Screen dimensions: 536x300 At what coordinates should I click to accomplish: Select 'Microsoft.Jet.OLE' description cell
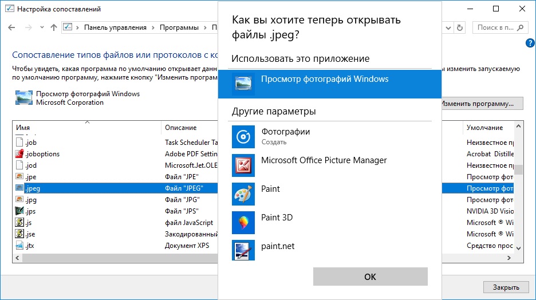(x=191, y=165)
